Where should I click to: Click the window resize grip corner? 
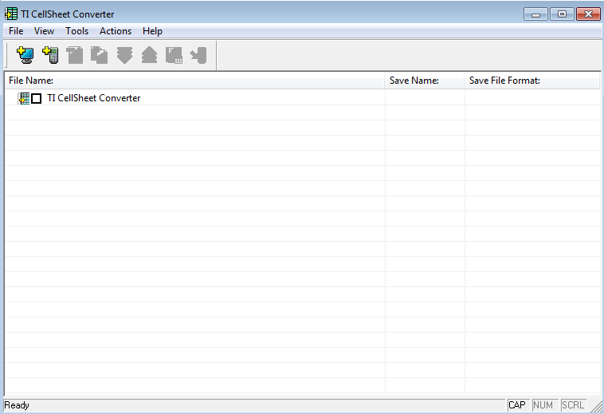coord(596,406)
